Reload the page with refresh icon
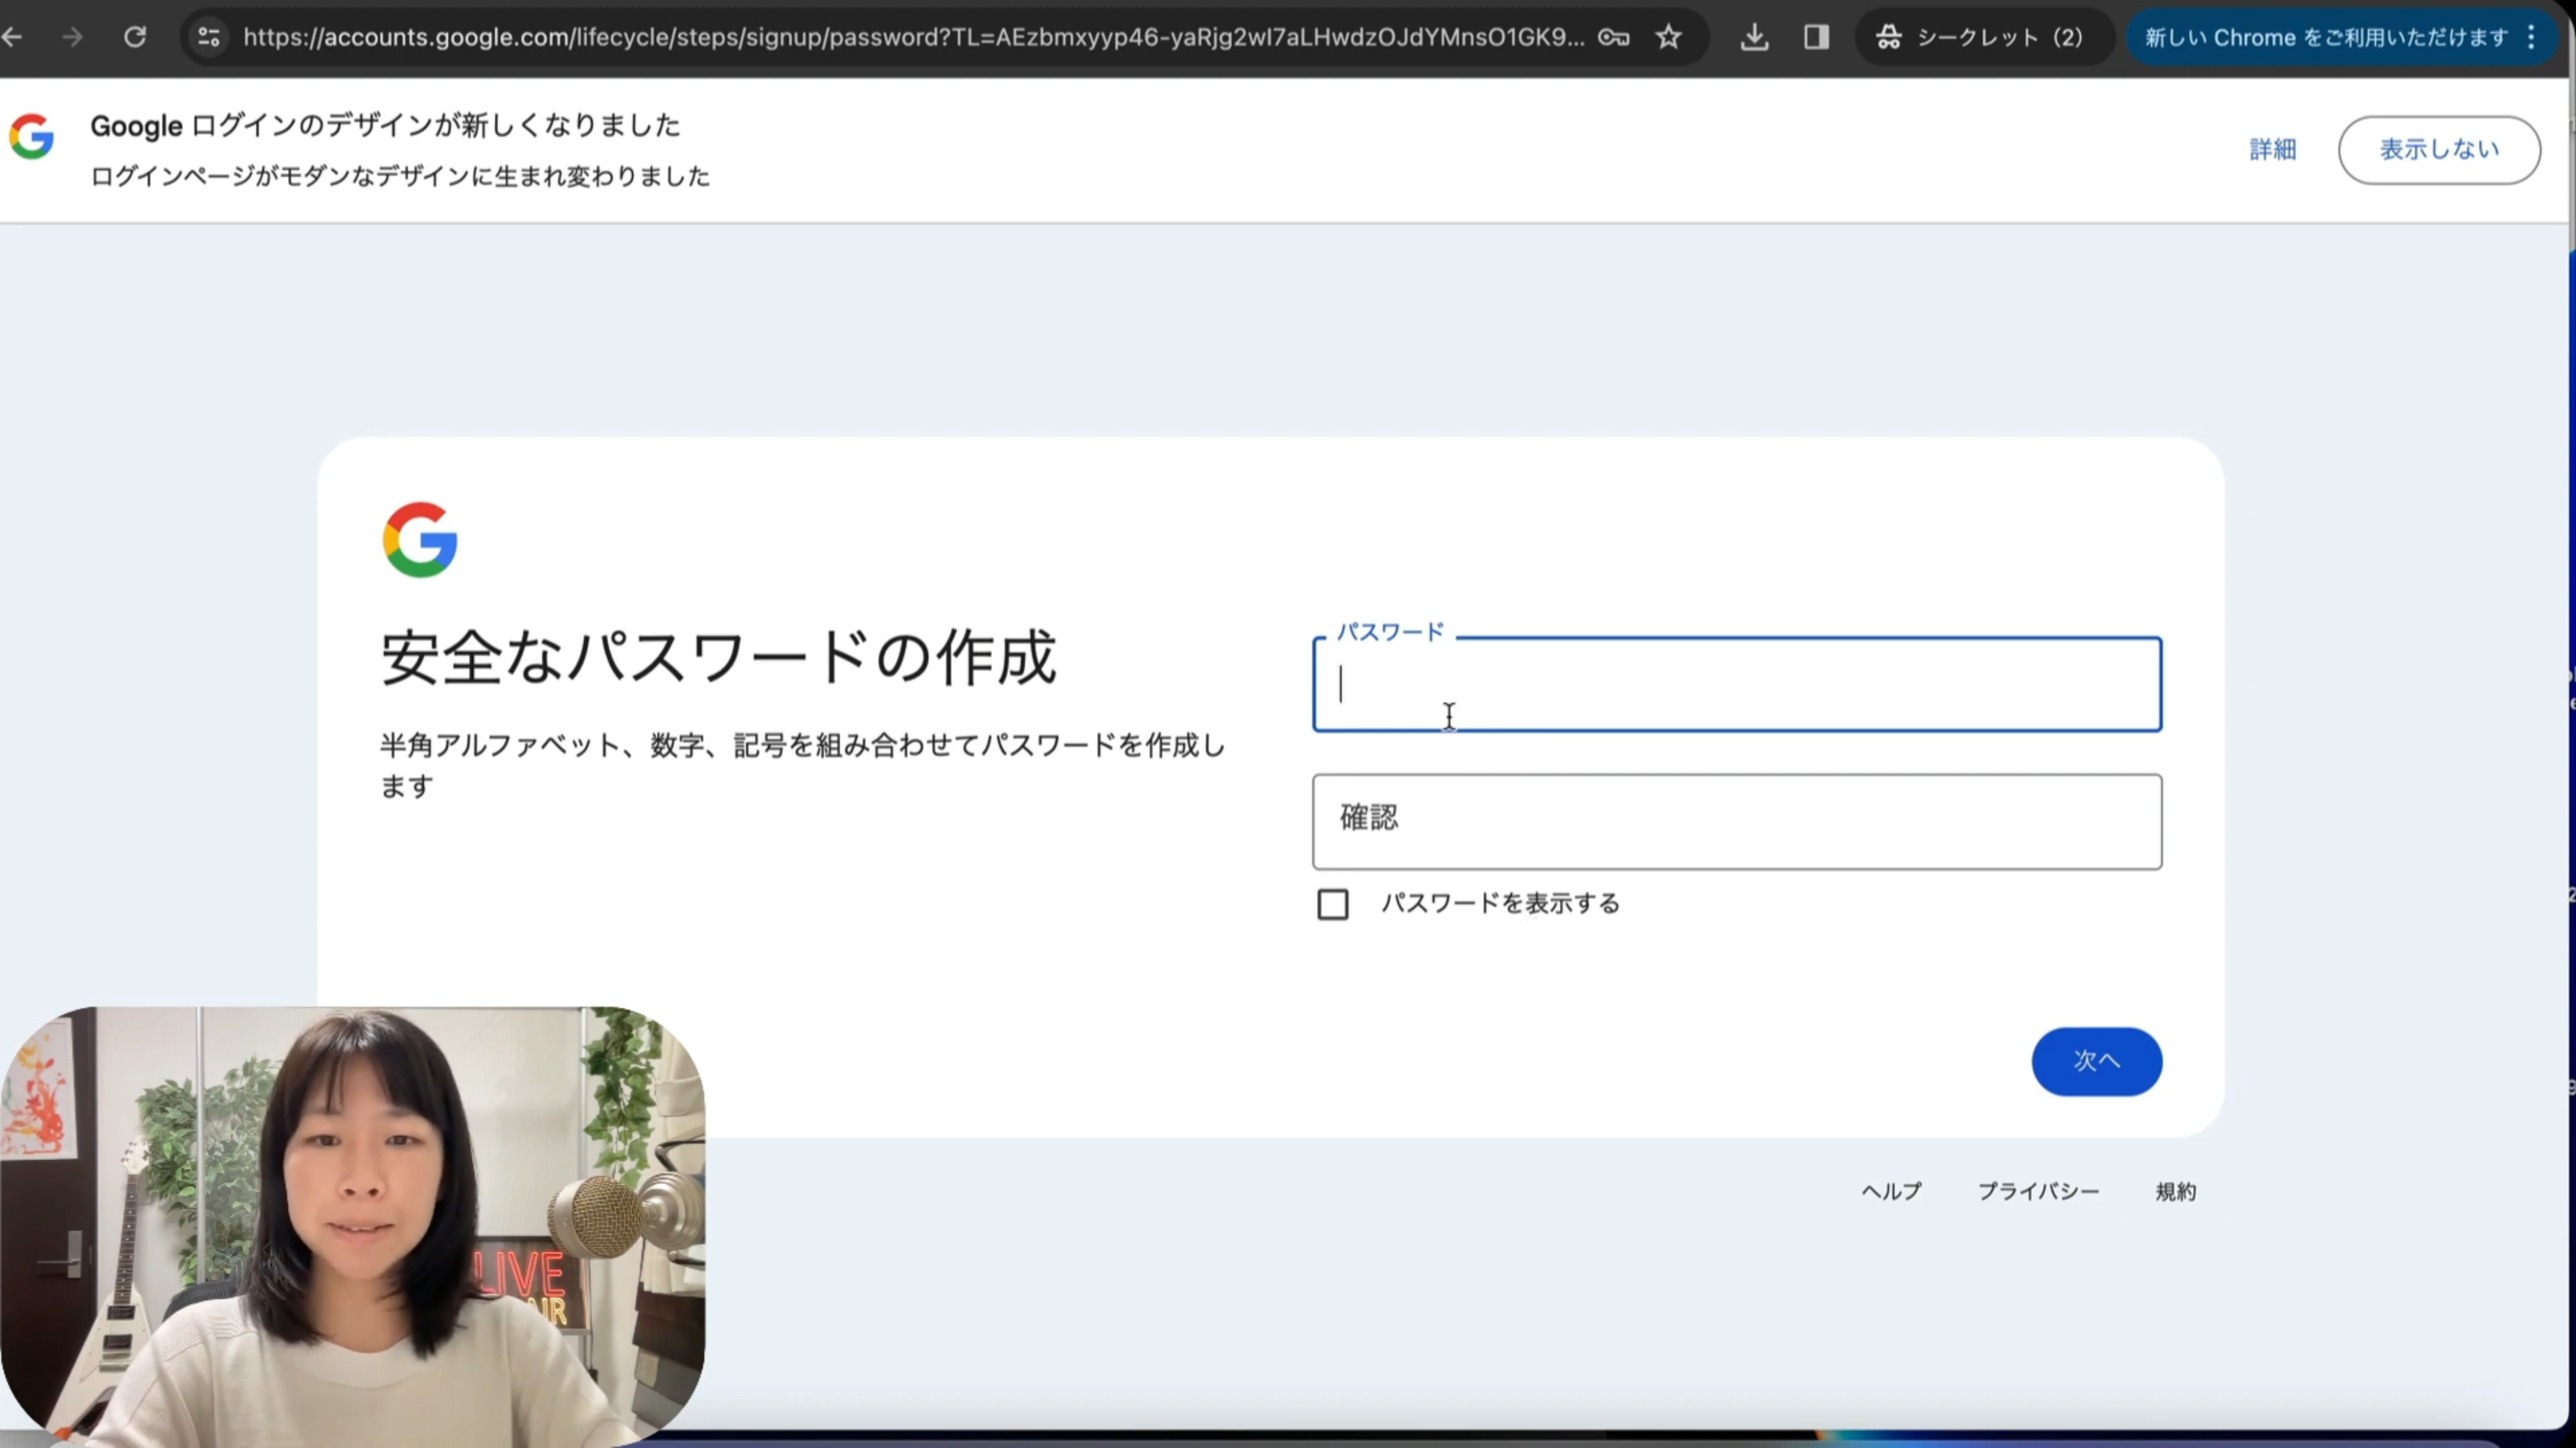 click(x=135, y=37)
